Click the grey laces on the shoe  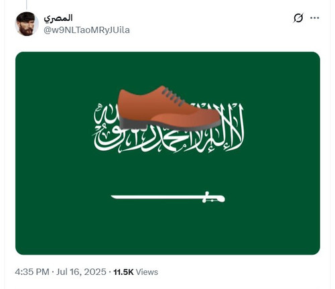point(173,97)
